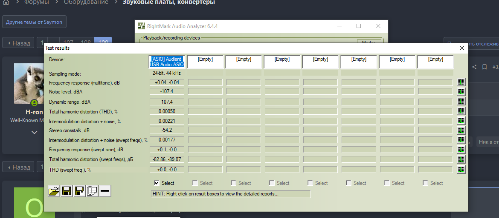The width and height of the screenshot is (499, 218).
Task: Check Select under the eighth device slot
Action: [x=425, y=183]
